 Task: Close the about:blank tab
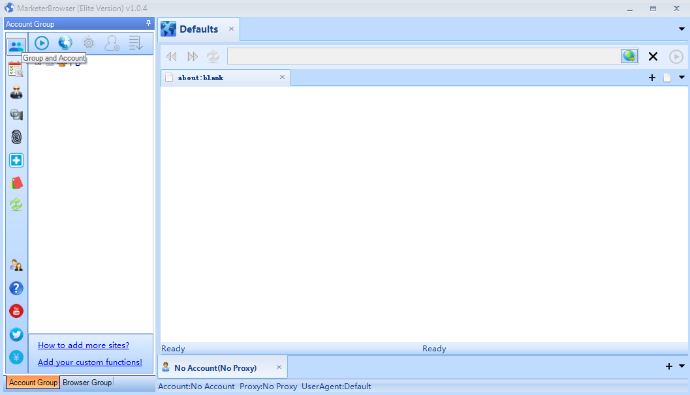click(x=282, y=78)
